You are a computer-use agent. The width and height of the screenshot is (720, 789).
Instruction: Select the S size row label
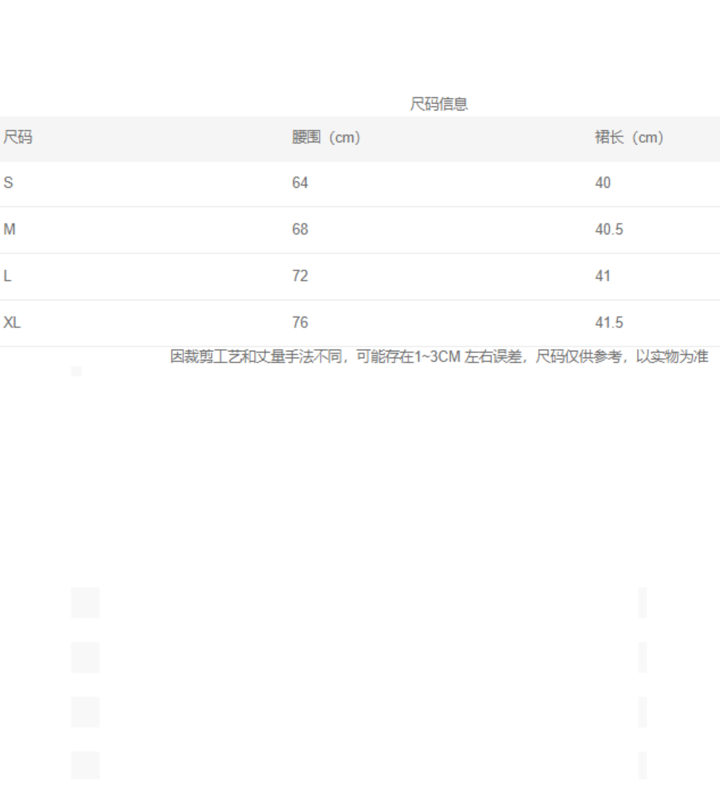tap(8, 183)
